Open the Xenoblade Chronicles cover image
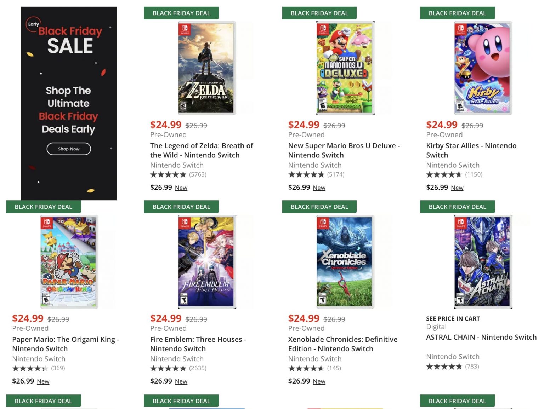Image resolution: width=544 pixels, height=409 pixels. tap(345, 261)
